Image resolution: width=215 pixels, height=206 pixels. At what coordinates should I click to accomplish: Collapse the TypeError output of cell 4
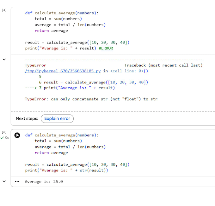pyautogui.click(x=4, y=59)
